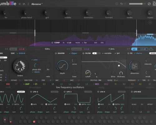Click the 104Hz crossover frequency field
The width and height of the screenshot is (156, 125).
pos(47,49)
